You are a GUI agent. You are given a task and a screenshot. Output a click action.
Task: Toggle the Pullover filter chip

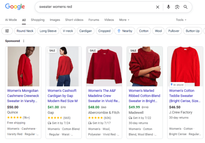[174, 31]
